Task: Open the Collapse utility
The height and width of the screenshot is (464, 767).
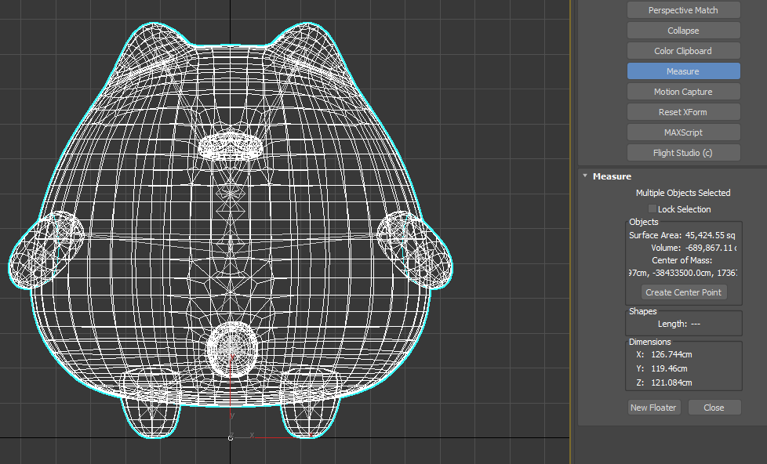Action: (x=683, y=31)
